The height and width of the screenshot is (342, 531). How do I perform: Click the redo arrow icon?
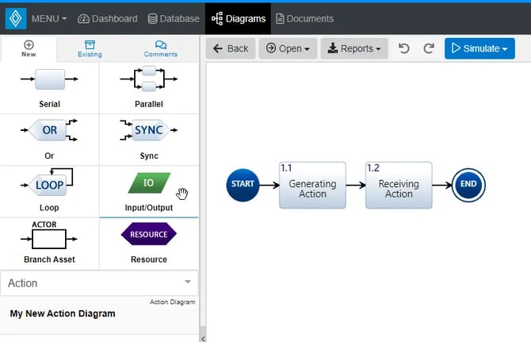point(429,48)
